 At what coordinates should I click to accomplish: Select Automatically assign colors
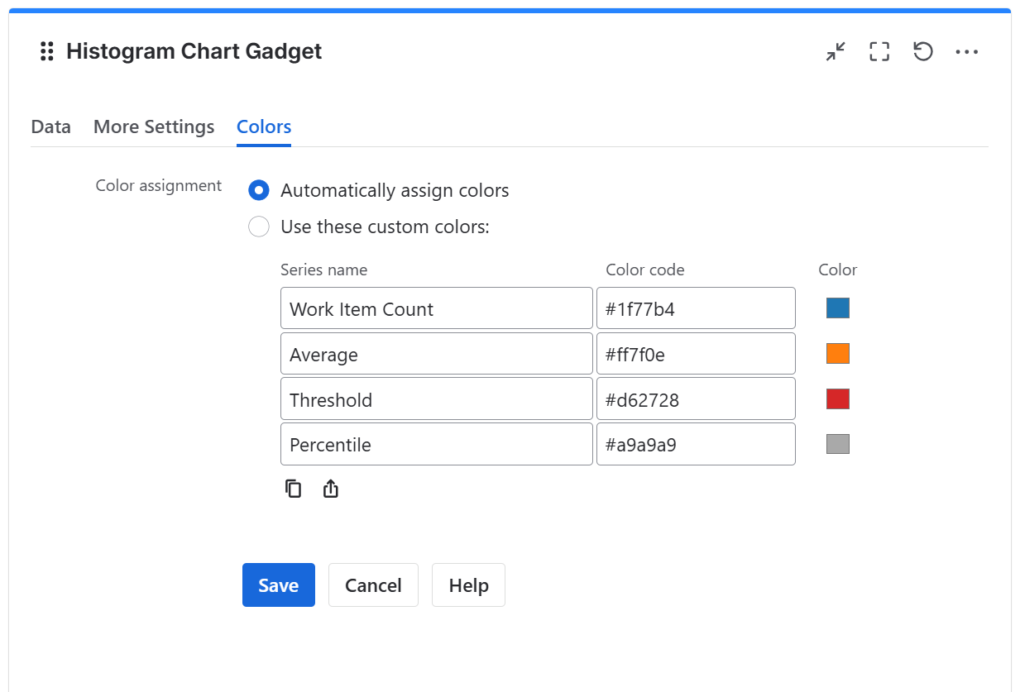(x=259, y=189)
